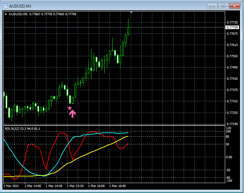Image resolution: width=244 pixels, height=193 pixels.
Task: Click the 0.77555 price axis label
Action: 232,56
